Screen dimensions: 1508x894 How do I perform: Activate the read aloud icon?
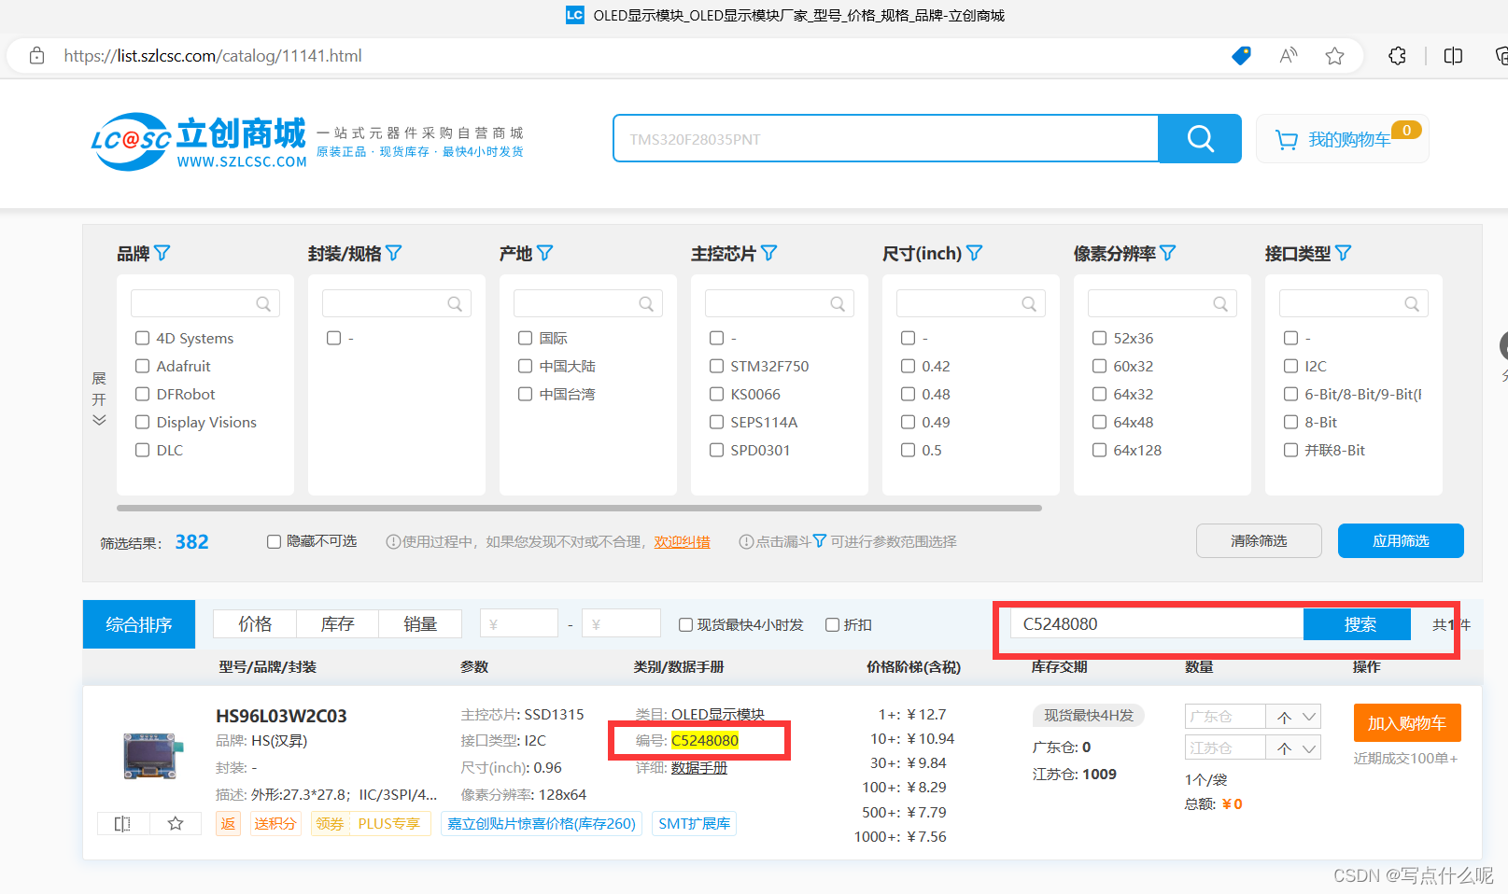1289,56
